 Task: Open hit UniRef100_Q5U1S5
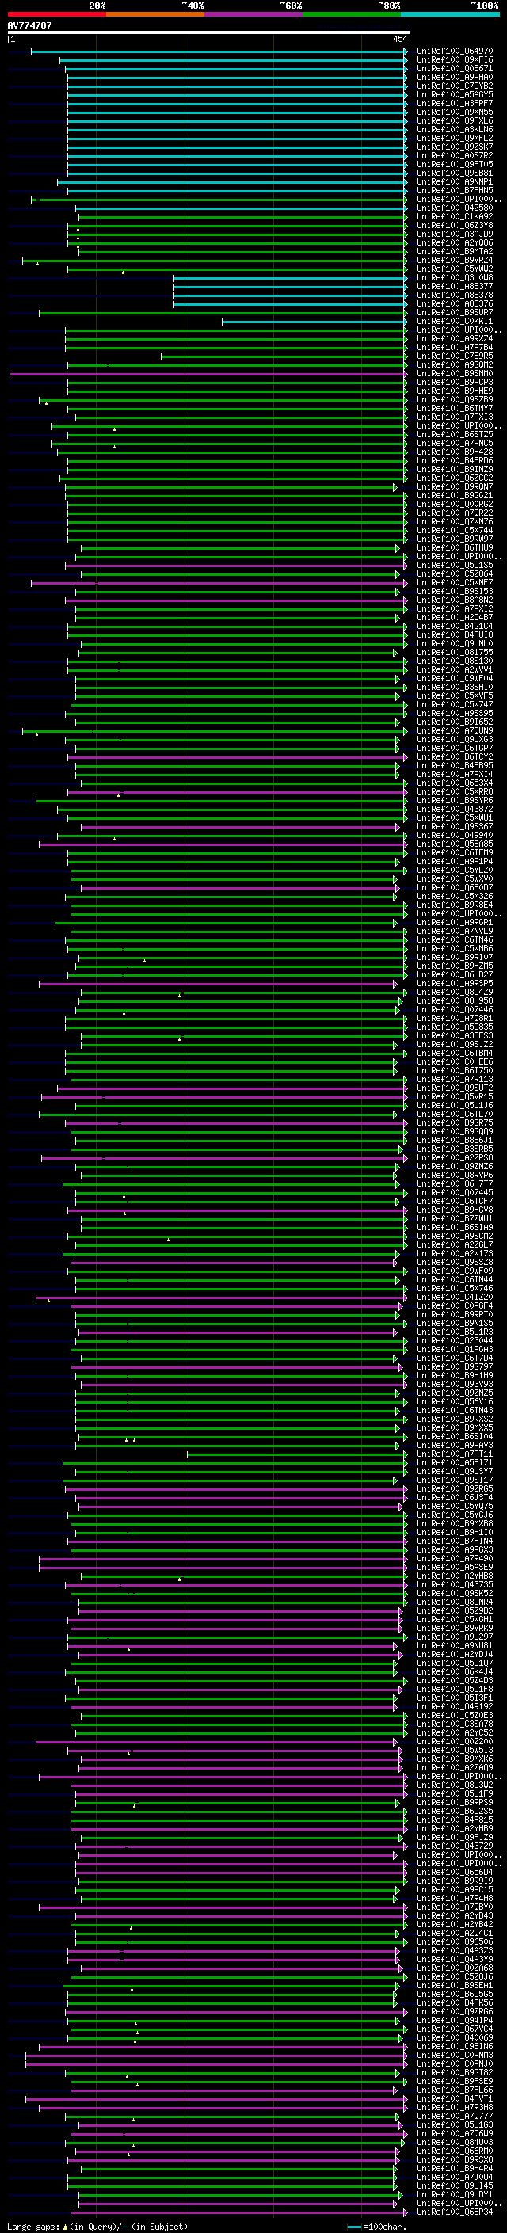tap(455, 566)
